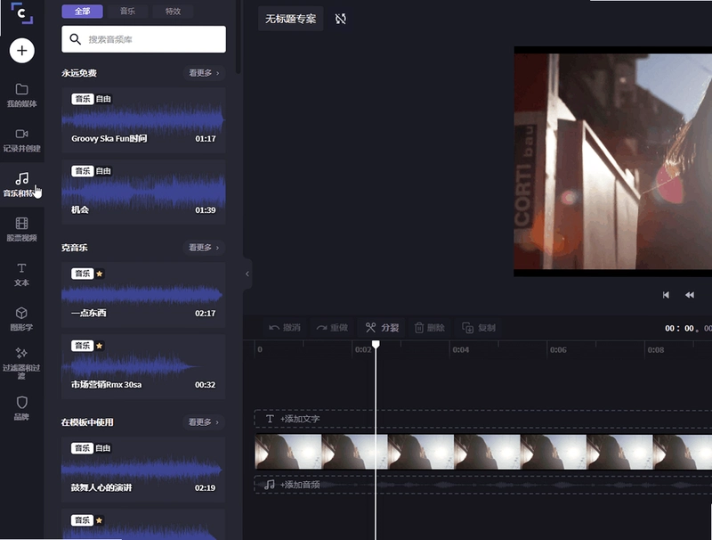This screenshot has width=712, height=540.
Task: Click the rewind playback button
Action: (x=689, y=295)
